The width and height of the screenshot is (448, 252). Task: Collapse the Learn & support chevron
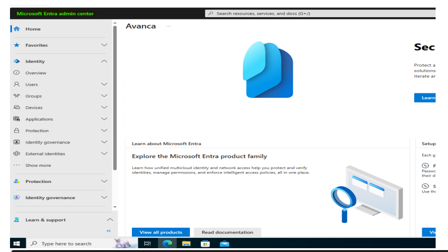110,220
